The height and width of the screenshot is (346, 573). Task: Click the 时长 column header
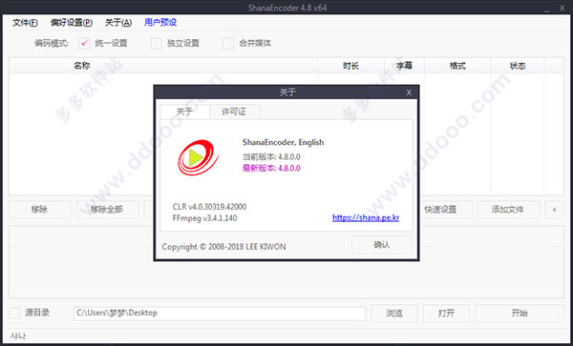[350, 66]
